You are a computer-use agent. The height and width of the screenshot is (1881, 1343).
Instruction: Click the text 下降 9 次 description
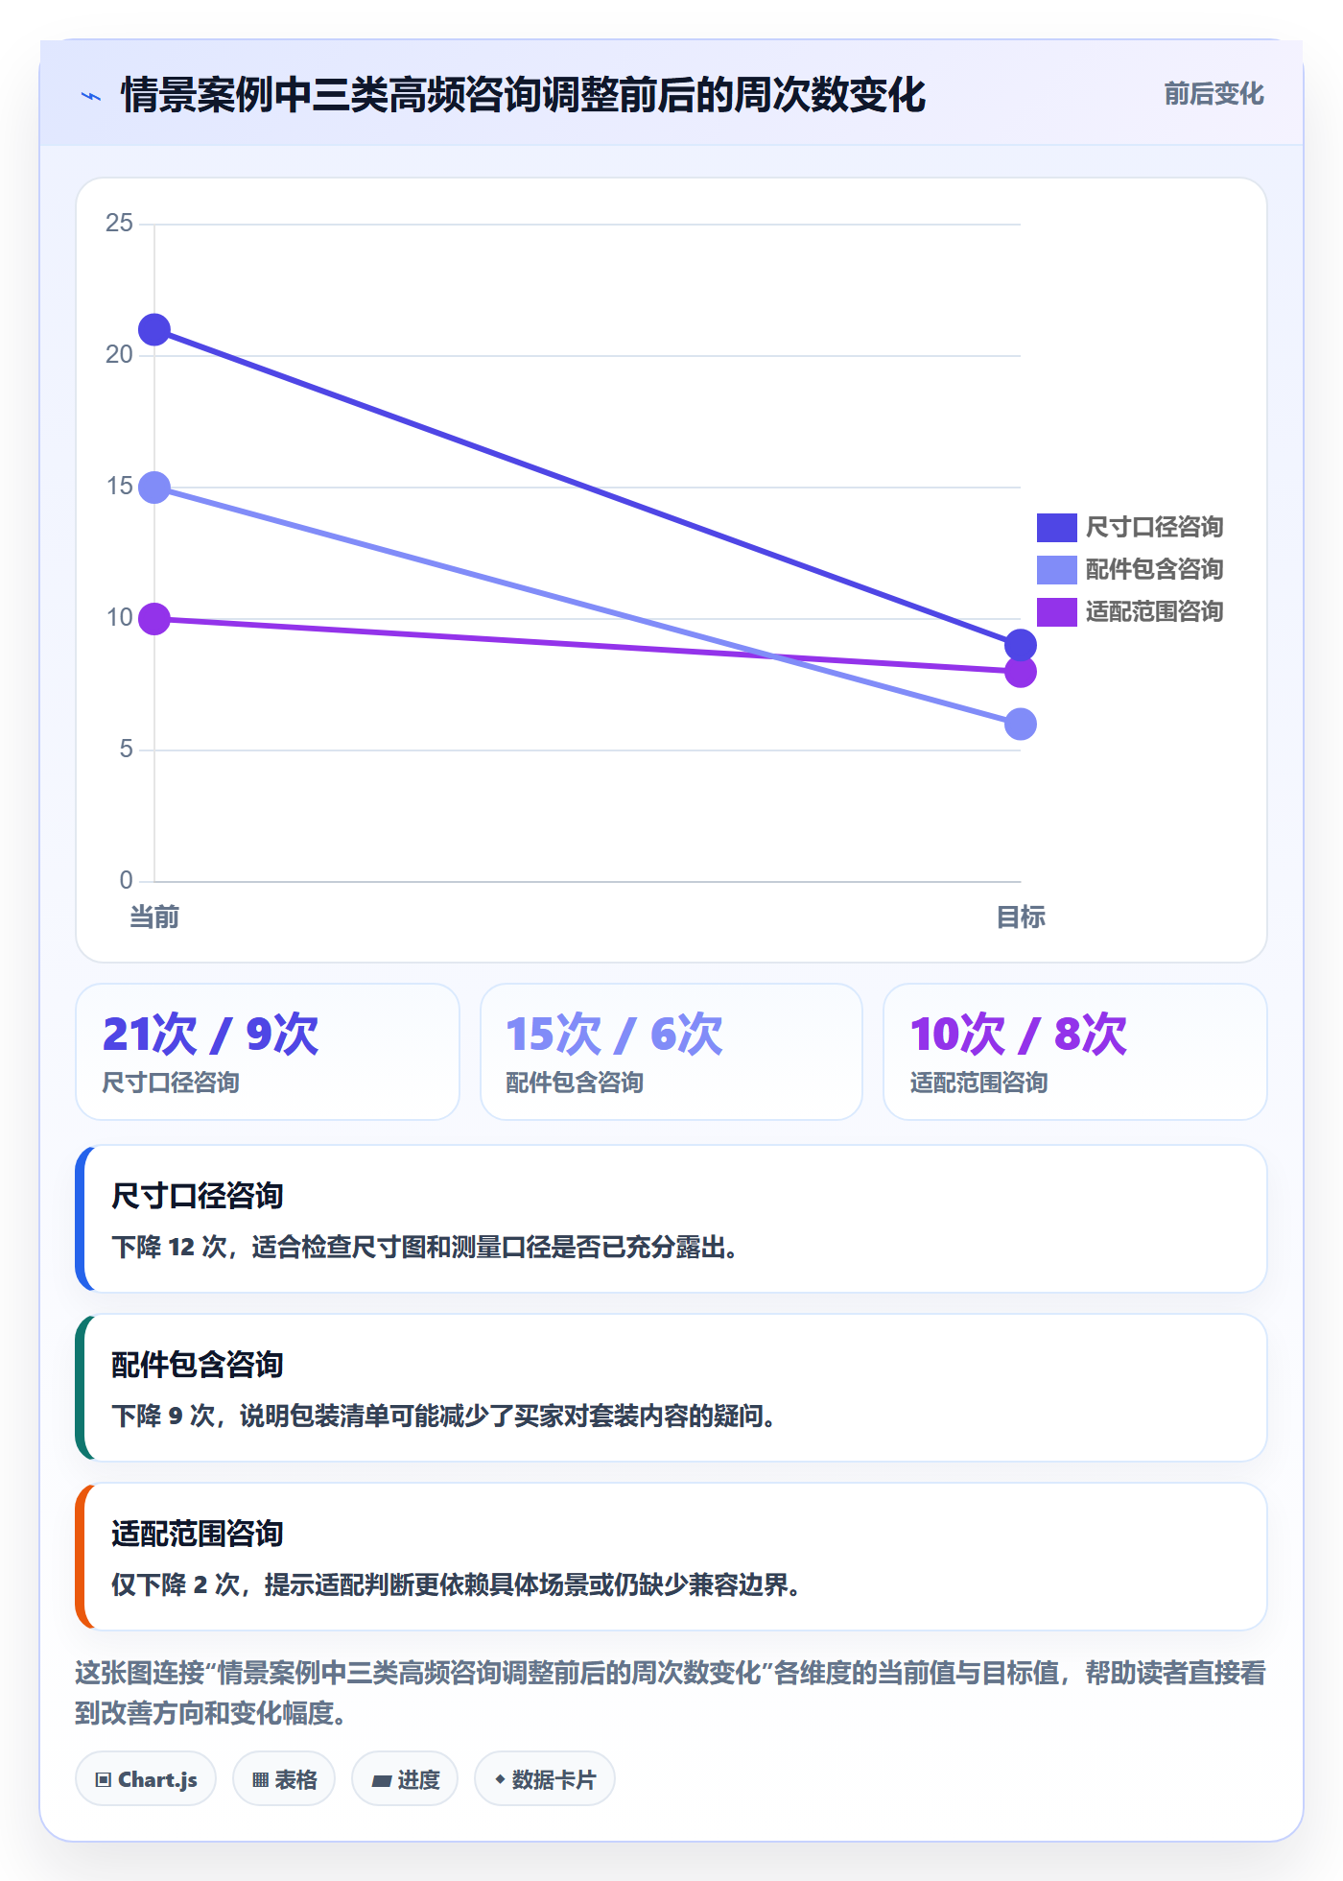point(444,1417)
